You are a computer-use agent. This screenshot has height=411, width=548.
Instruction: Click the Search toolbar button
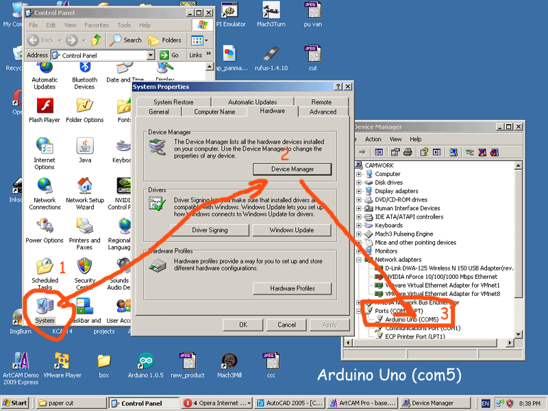pyautogui.click(x=125, y=40)
